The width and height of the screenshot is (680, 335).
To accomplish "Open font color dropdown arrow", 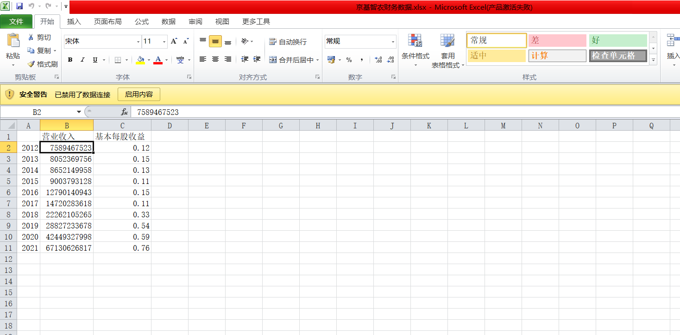I will click(166, 60).
